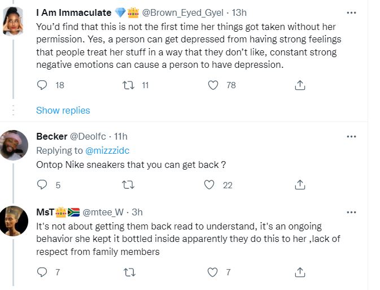This screenshot has height=290, width=380.
Task: Retweet Becker's tweet
Action: click(128, 185)
